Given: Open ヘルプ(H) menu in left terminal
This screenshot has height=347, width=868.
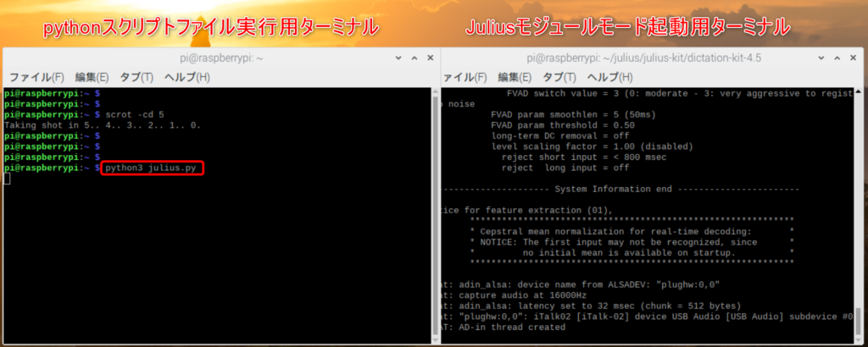Looking at the screenshot, I should (x=186, y=77).
